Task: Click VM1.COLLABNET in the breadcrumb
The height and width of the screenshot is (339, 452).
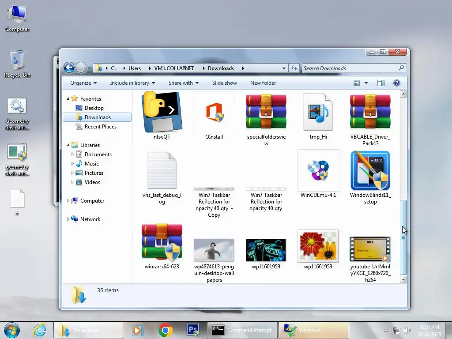Action: pos(174,68)
